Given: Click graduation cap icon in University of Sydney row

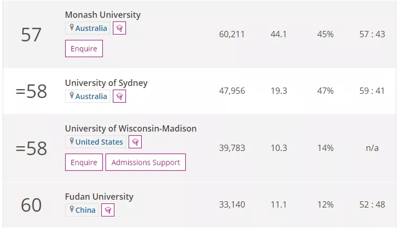Looking at the screenshot, I should tap(119, 96).
